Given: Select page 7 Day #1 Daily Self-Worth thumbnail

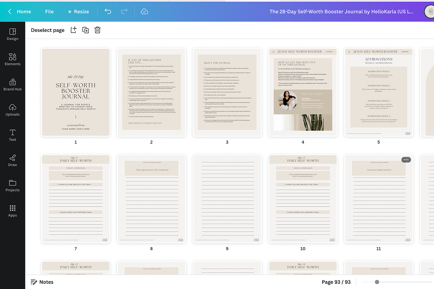Looking at the screenshot, I should click(76, 199).
